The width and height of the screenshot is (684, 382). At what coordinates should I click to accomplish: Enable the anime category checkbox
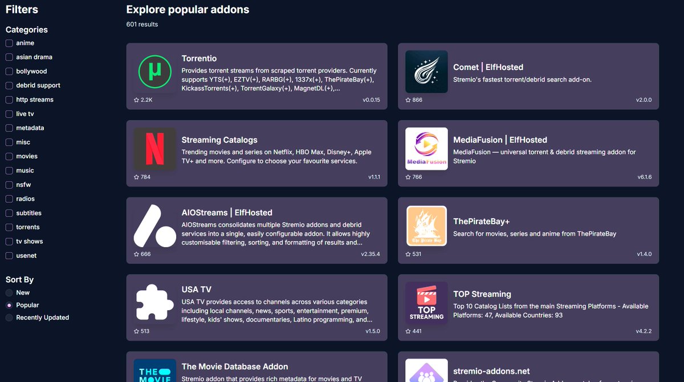click(9, 43)
